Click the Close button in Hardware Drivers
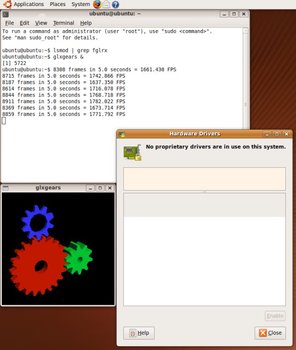 click(270, 333)
